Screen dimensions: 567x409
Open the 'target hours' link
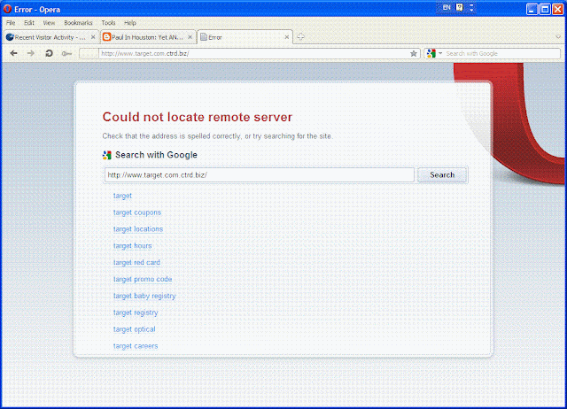(132, 246)
